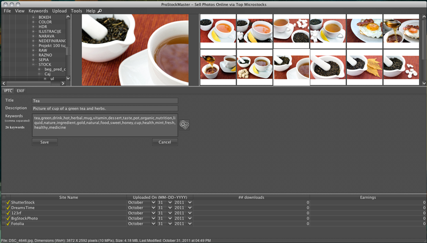
Task: Click the Cancel button
Action: tap(164, 142)
